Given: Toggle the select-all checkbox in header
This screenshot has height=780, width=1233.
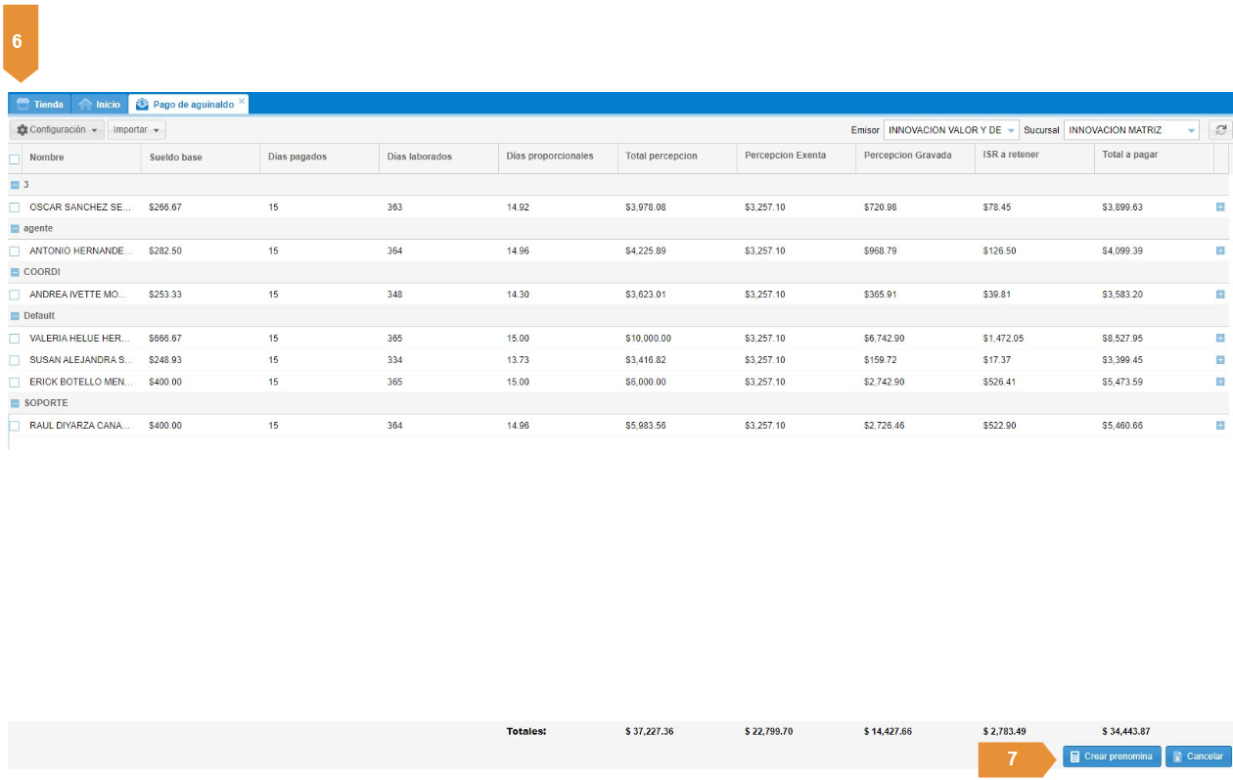Looking at the screenshot, I should 15,159.
